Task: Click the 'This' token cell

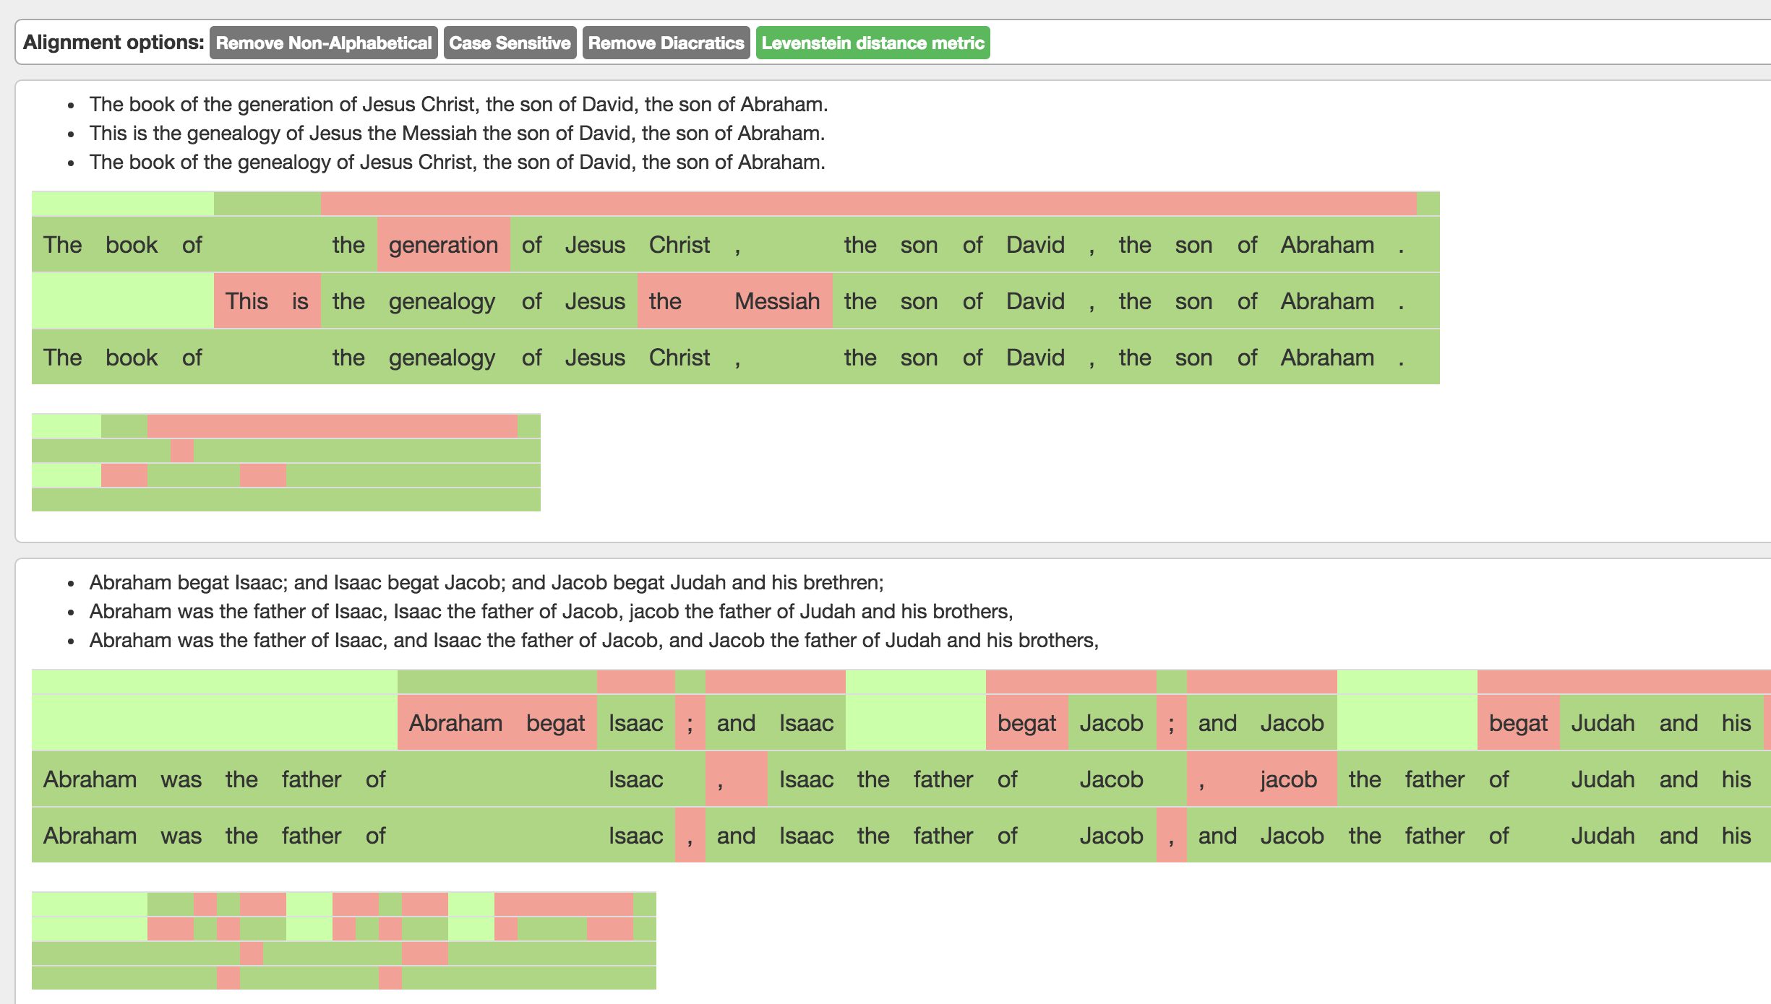Action: 246,301
